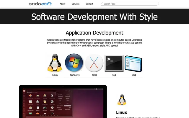
Task: Click the small penguin above Linux heading
Action: click(122, 100)
